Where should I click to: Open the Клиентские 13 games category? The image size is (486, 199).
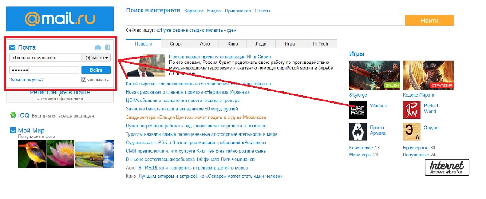point(364,148)
